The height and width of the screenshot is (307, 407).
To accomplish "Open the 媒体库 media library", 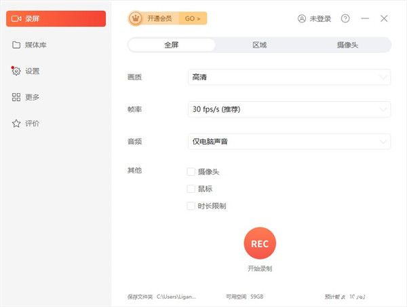I will coord(35,45).
